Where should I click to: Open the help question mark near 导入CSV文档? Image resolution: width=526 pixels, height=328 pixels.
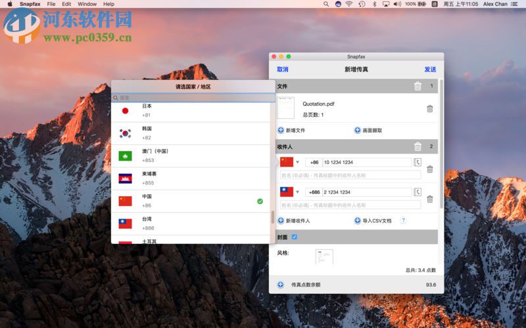pos(403,220)
